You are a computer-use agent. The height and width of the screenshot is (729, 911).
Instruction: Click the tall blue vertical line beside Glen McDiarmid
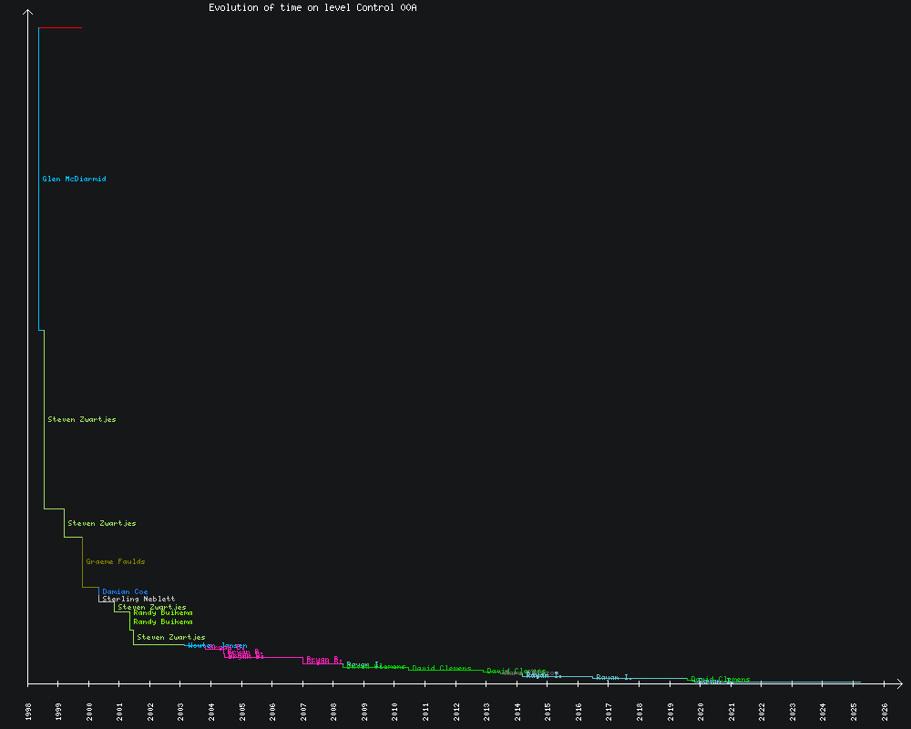coord(38,182)
